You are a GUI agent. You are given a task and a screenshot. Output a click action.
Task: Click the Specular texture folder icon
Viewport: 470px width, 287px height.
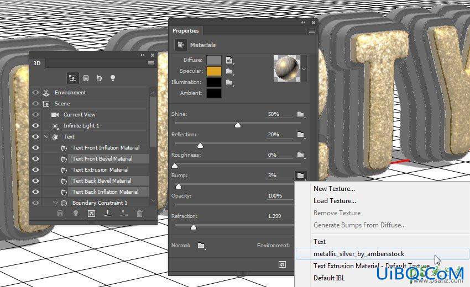tap(229, 71)
